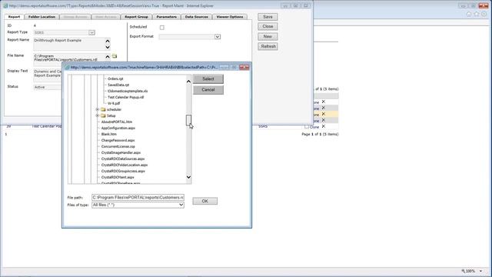
Task: Click Select in the file browser dialog
Action: point(208,78)
